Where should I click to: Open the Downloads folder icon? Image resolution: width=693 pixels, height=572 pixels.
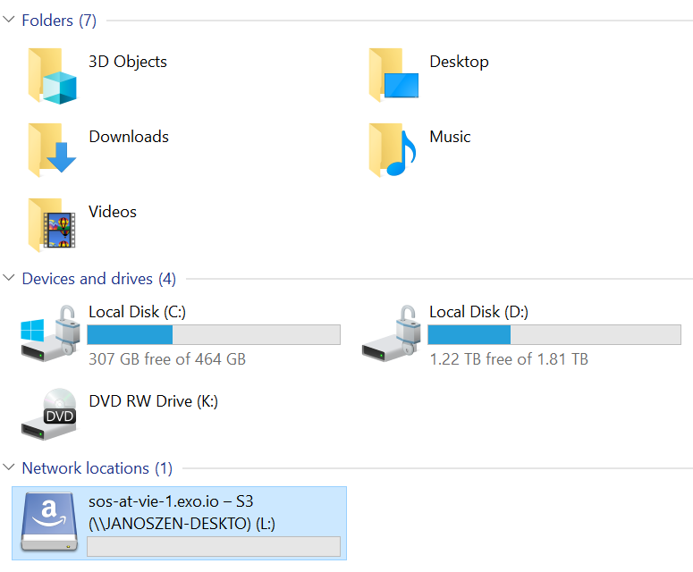coord(52,149)
